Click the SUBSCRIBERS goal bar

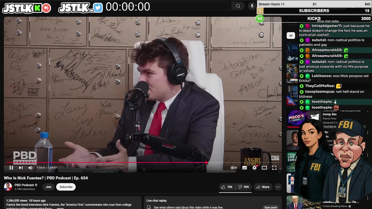314,11
